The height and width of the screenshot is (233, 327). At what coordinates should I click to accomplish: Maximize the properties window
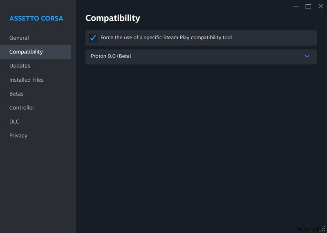(x=308, y=6)
